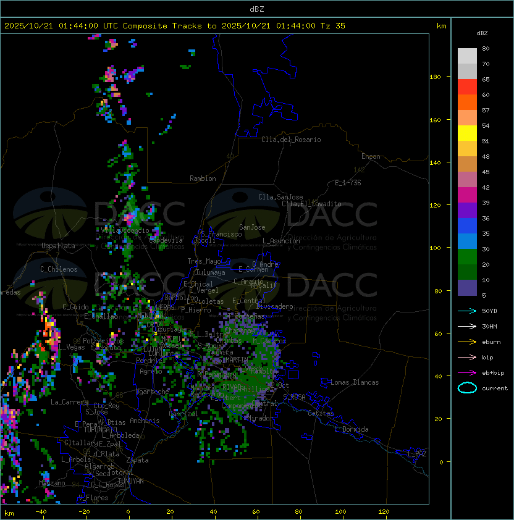Image resolution: width=514 pixels, height=520 pixels.
Task: Click the 160 km axis tick label
Action: (x=435, y=120)
